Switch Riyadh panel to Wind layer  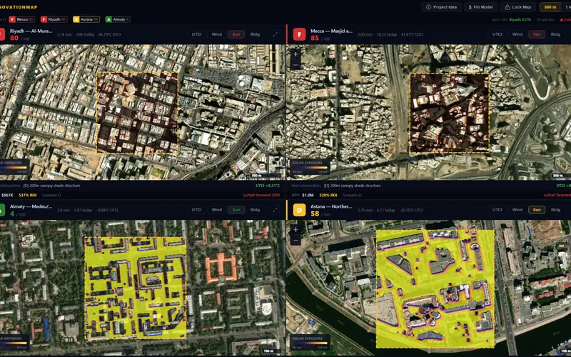coord(217,34)
